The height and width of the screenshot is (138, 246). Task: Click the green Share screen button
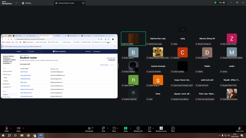(126, 129)
